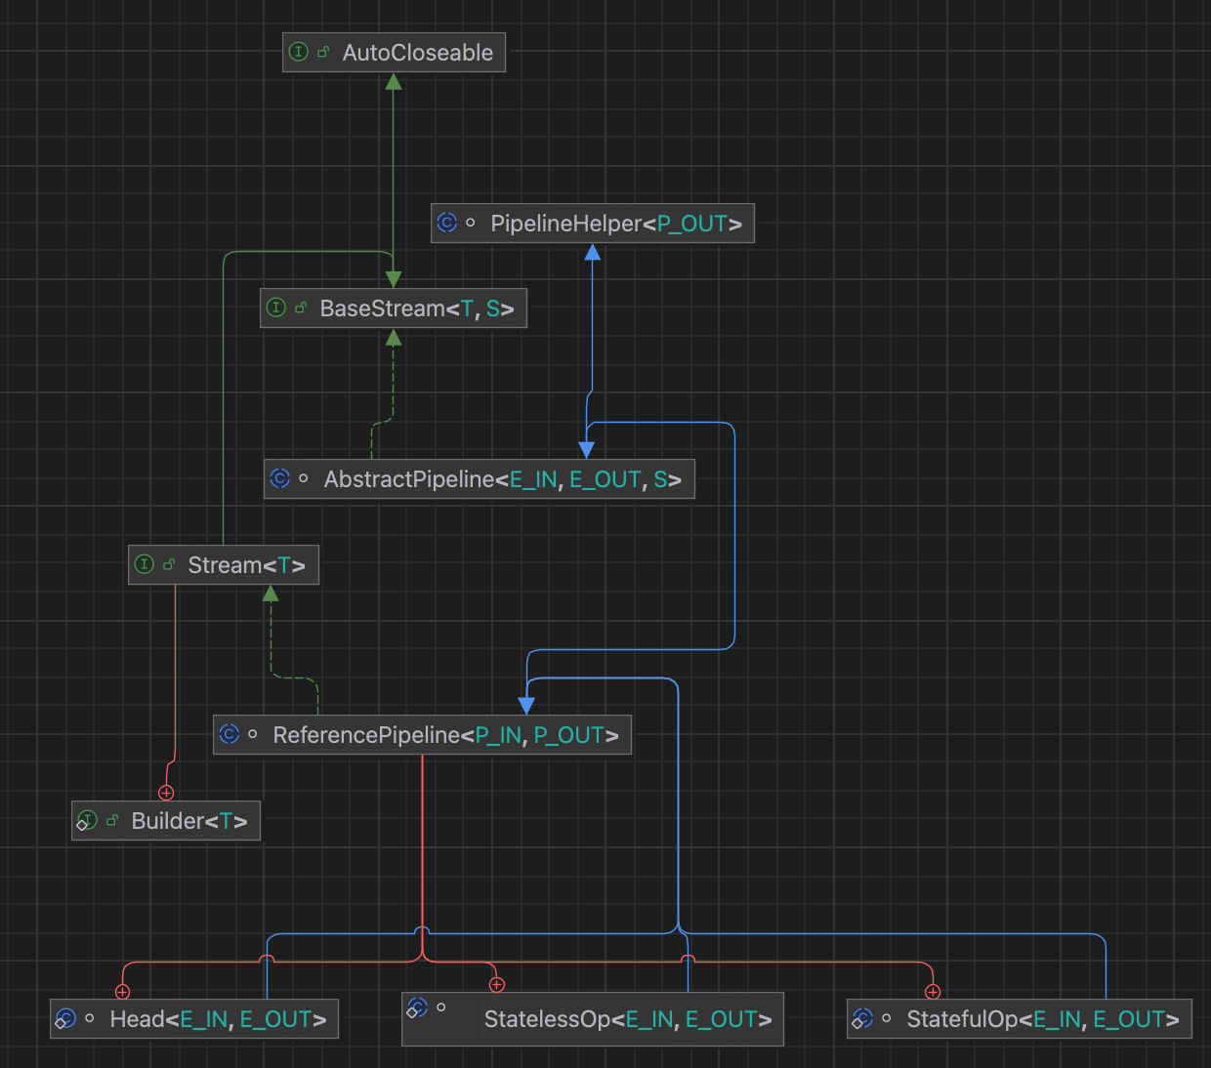1211x1068 pixels.
Task: Click the visibility circle icon beside PipelineHelper
Action: point(471,223)
